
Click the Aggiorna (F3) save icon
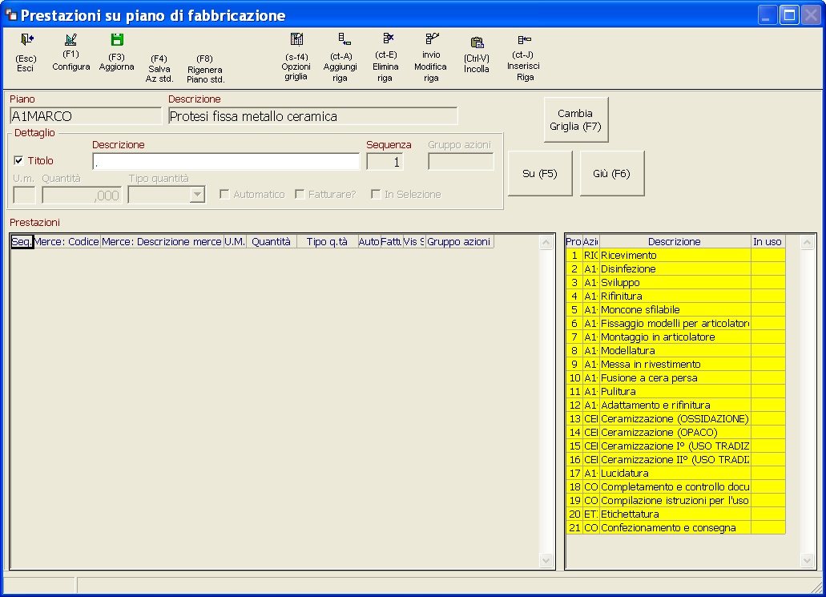117,40
